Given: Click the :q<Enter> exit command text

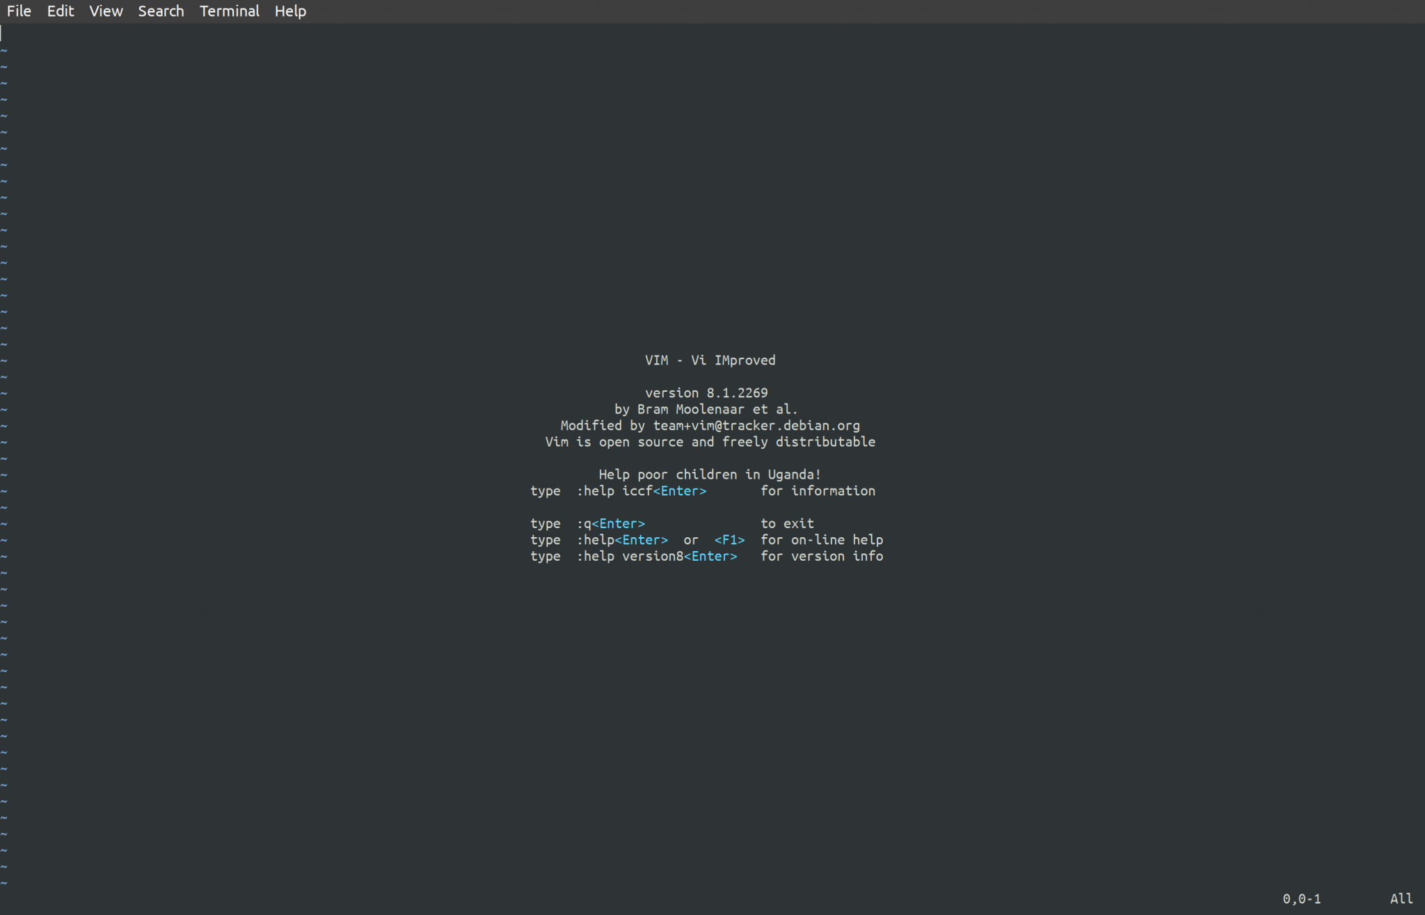Looking at the screenshot, I should 612,523.
